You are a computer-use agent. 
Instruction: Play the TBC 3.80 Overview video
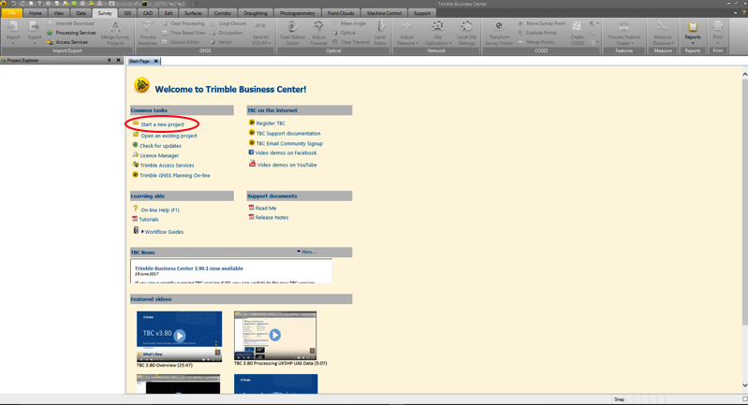click(x=180, y=336)
